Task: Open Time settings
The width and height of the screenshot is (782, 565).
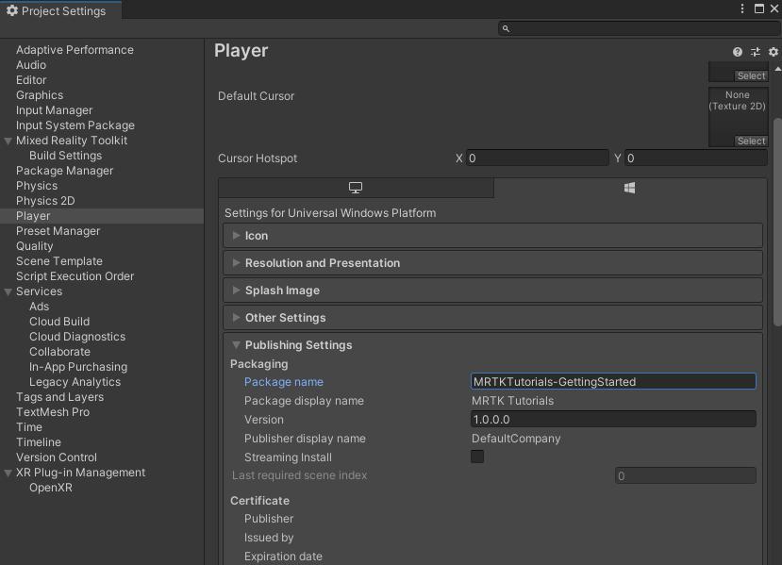Action: (x=29, y=427)
